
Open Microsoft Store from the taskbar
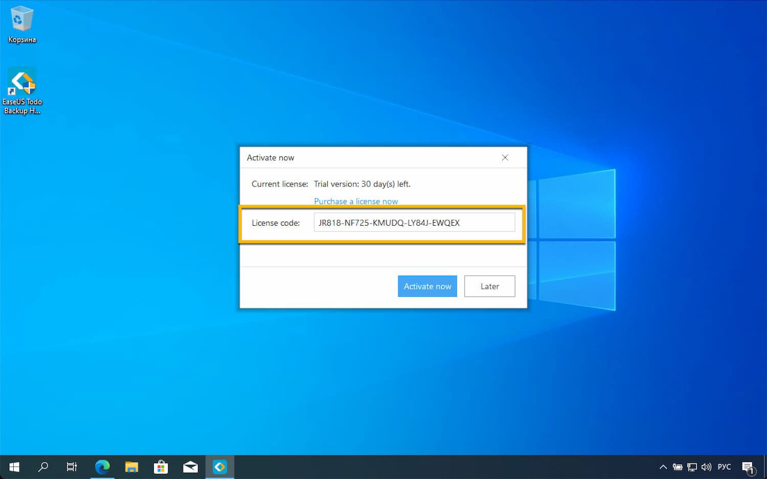coord(161,466)
